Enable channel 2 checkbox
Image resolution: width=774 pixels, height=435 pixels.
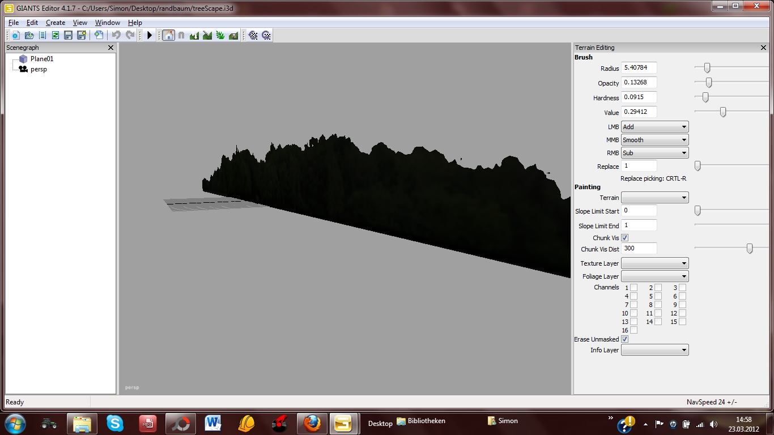click(x=658, y=288)
